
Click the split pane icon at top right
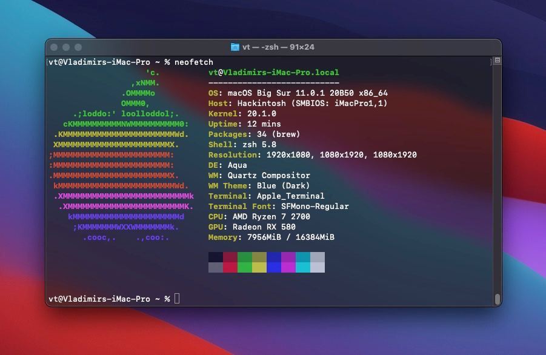point(498,60)
